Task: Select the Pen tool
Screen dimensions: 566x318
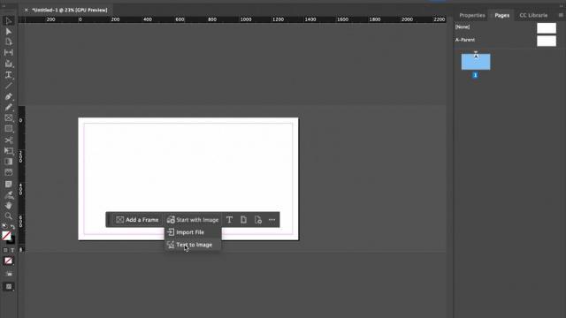Action: (x=8, y=96)
